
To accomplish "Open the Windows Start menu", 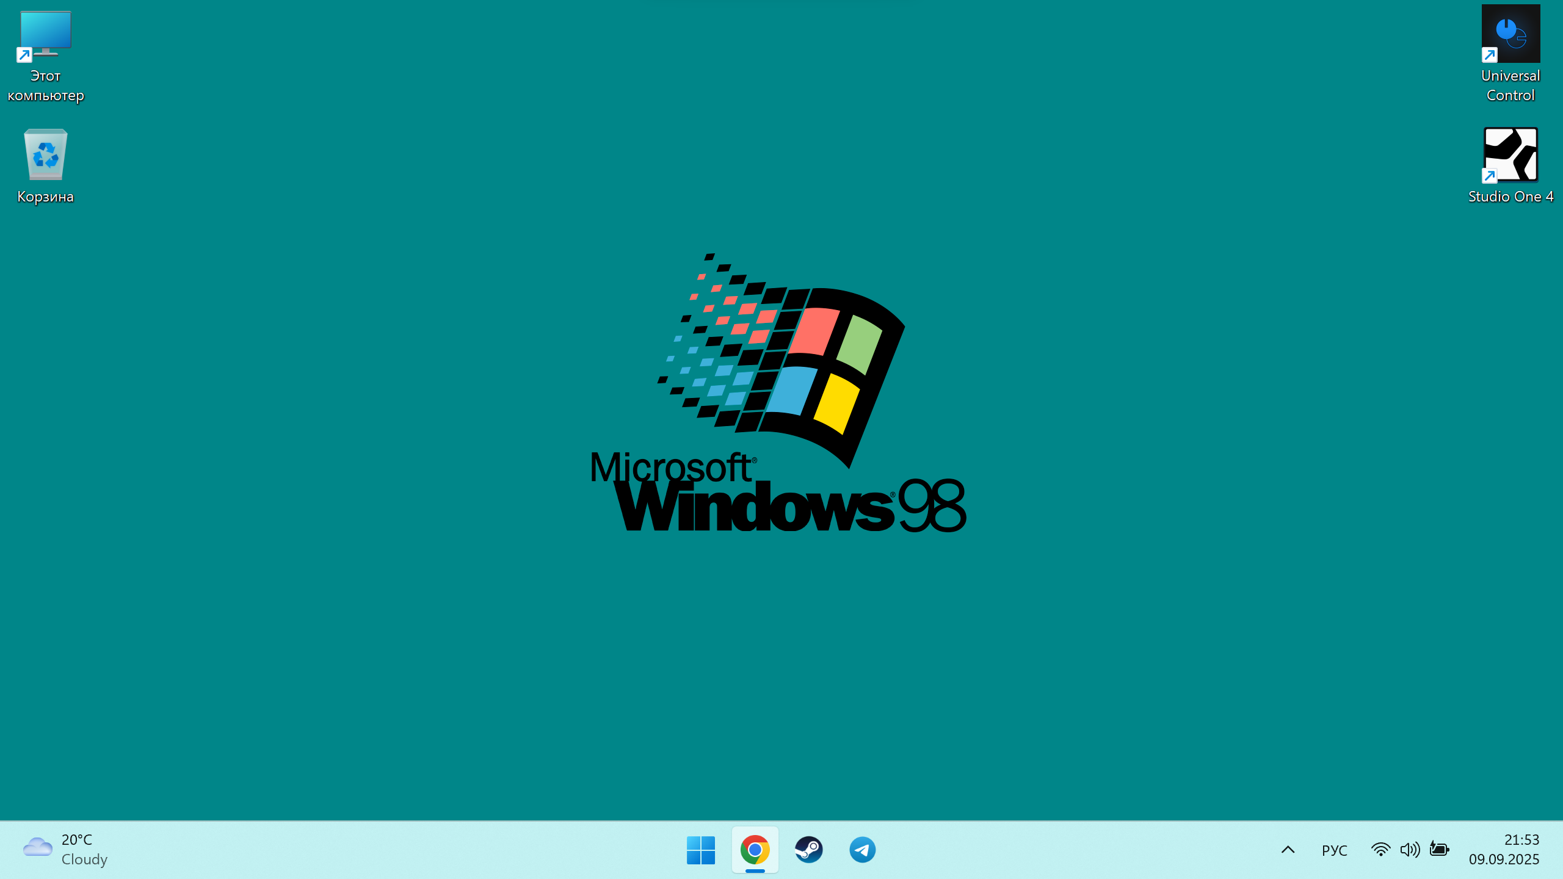I will click(701, 850).
